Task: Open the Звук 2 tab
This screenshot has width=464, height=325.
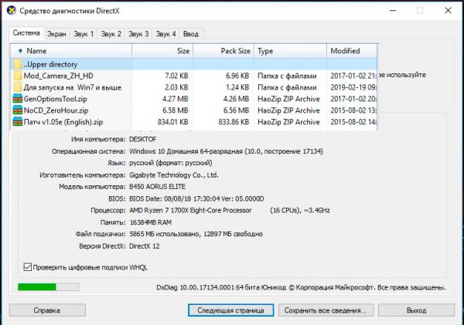Action: coord(111,34)
